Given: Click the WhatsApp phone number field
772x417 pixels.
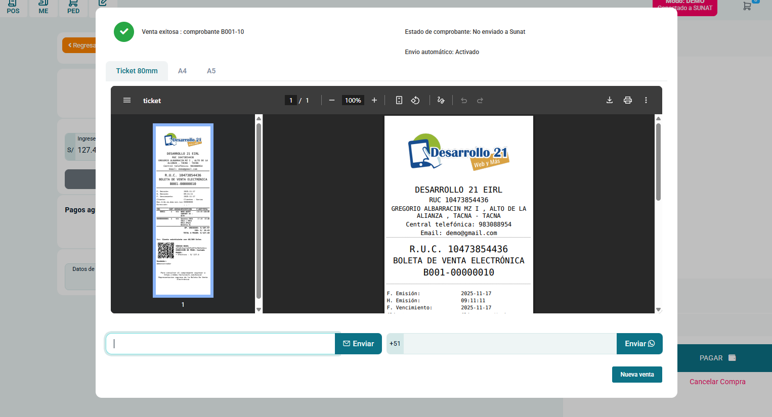Looking at the screenshot, I should pyautogui.click(x=508, y=344).
